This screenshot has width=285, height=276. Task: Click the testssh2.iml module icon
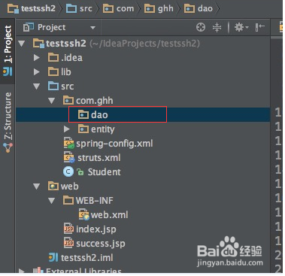[x=53, y=258]
